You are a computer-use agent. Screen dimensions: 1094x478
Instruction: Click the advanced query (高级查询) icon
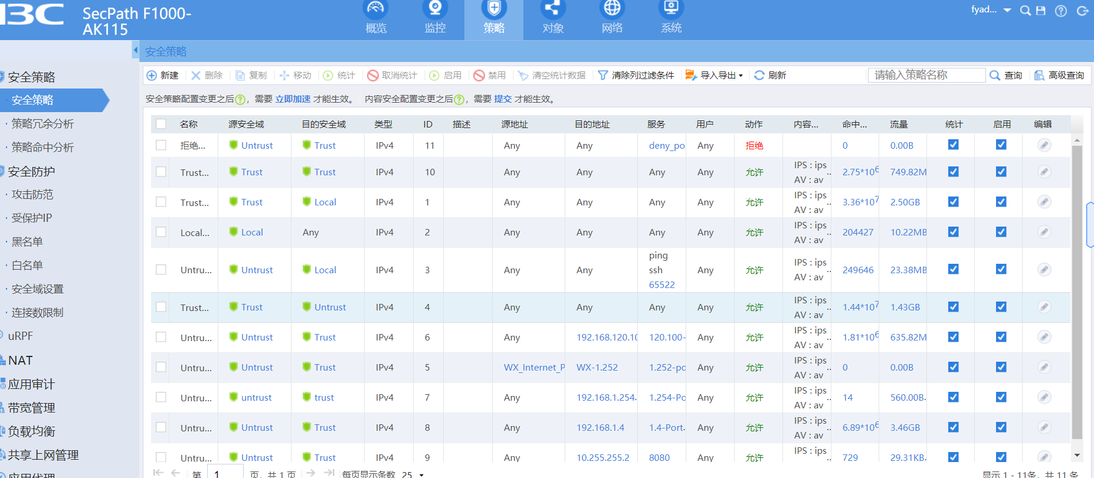(1040, 76)
